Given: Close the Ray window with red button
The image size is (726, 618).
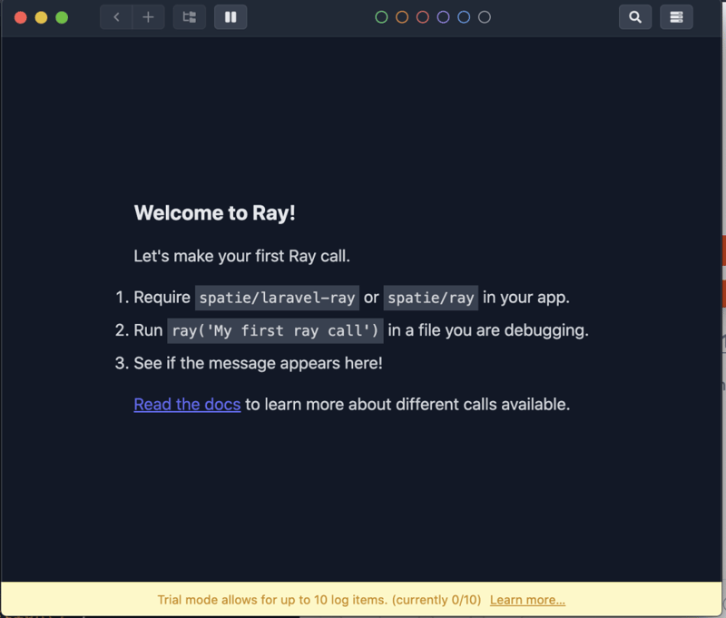Looking at the screenshot, I should coord(21,17).
